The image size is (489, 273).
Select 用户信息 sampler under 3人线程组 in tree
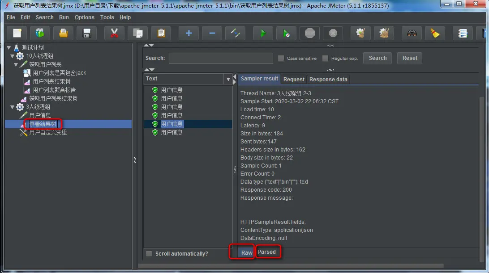[x=40, y=115]
